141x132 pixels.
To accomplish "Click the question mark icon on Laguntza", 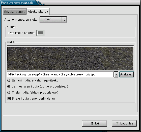I will (117, 123).
